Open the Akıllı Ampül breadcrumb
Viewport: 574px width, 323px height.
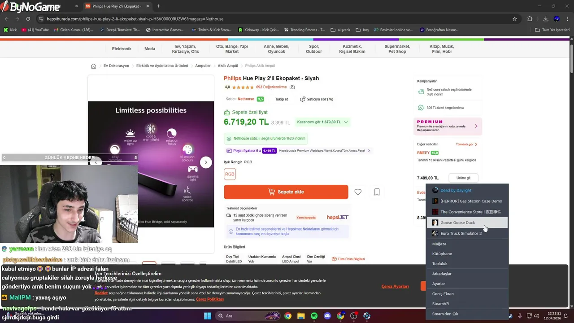228,66
